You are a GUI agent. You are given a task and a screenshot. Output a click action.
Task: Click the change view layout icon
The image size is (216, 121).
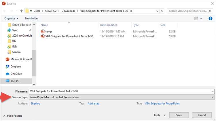[196, 18]
